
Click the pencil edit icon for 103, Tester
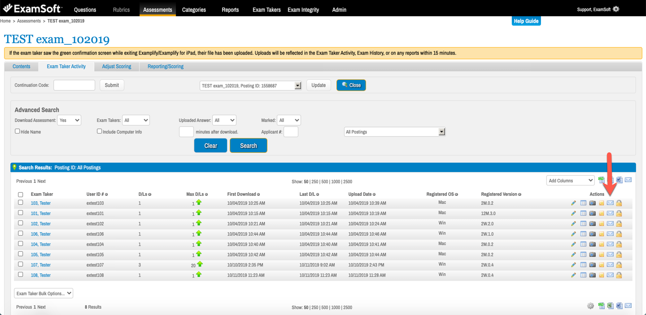click(x=573, y=203)
